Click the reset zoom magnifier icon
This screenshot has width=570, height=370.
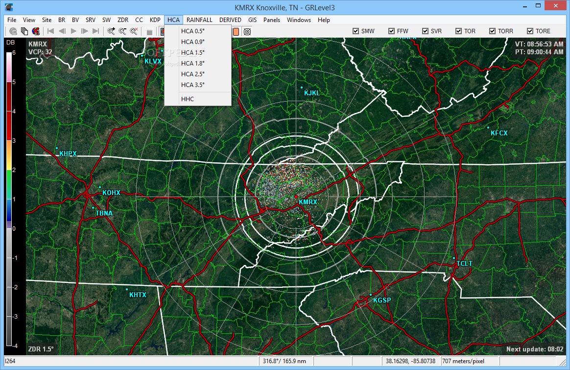pos(134,31)
